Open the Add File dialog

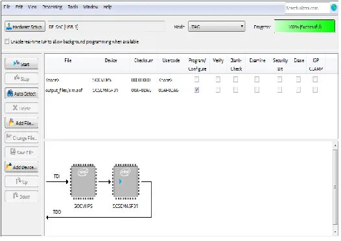point(21,123)
